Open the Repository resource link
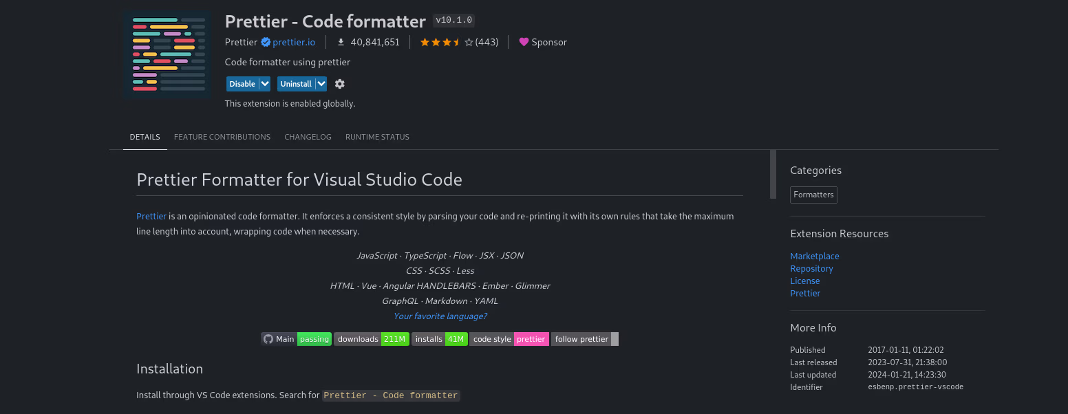 811,268
